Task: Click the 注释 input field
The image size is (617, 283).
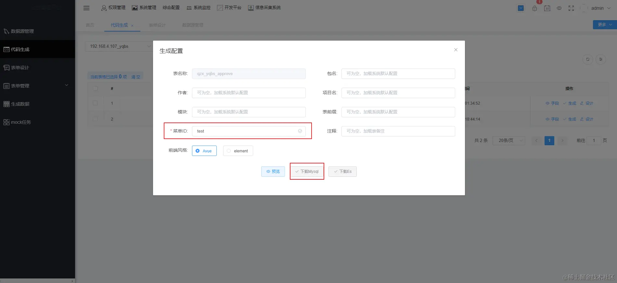Action: 398,131
